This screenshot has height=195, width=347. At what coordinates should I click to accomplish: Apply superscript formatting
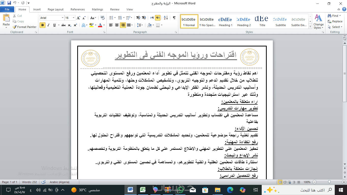75,25
